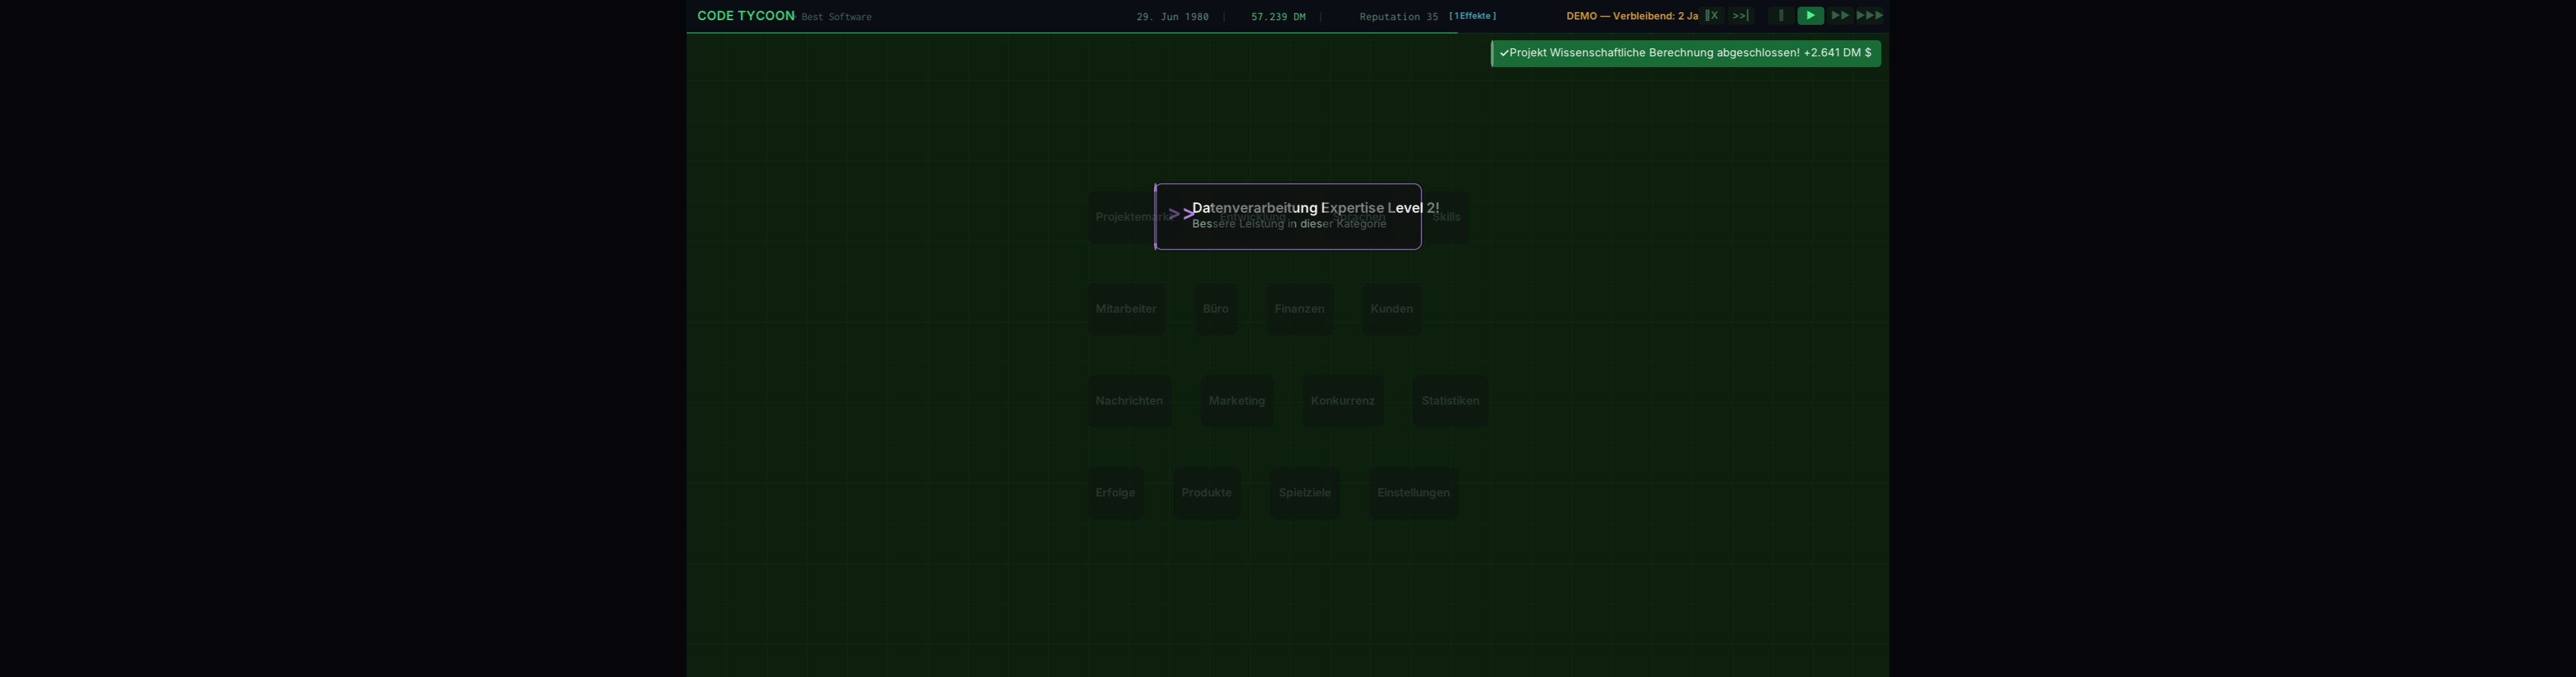Open the [1 Effekte] indicator
Screen dimensions: 2576x677
point(1472,16)
